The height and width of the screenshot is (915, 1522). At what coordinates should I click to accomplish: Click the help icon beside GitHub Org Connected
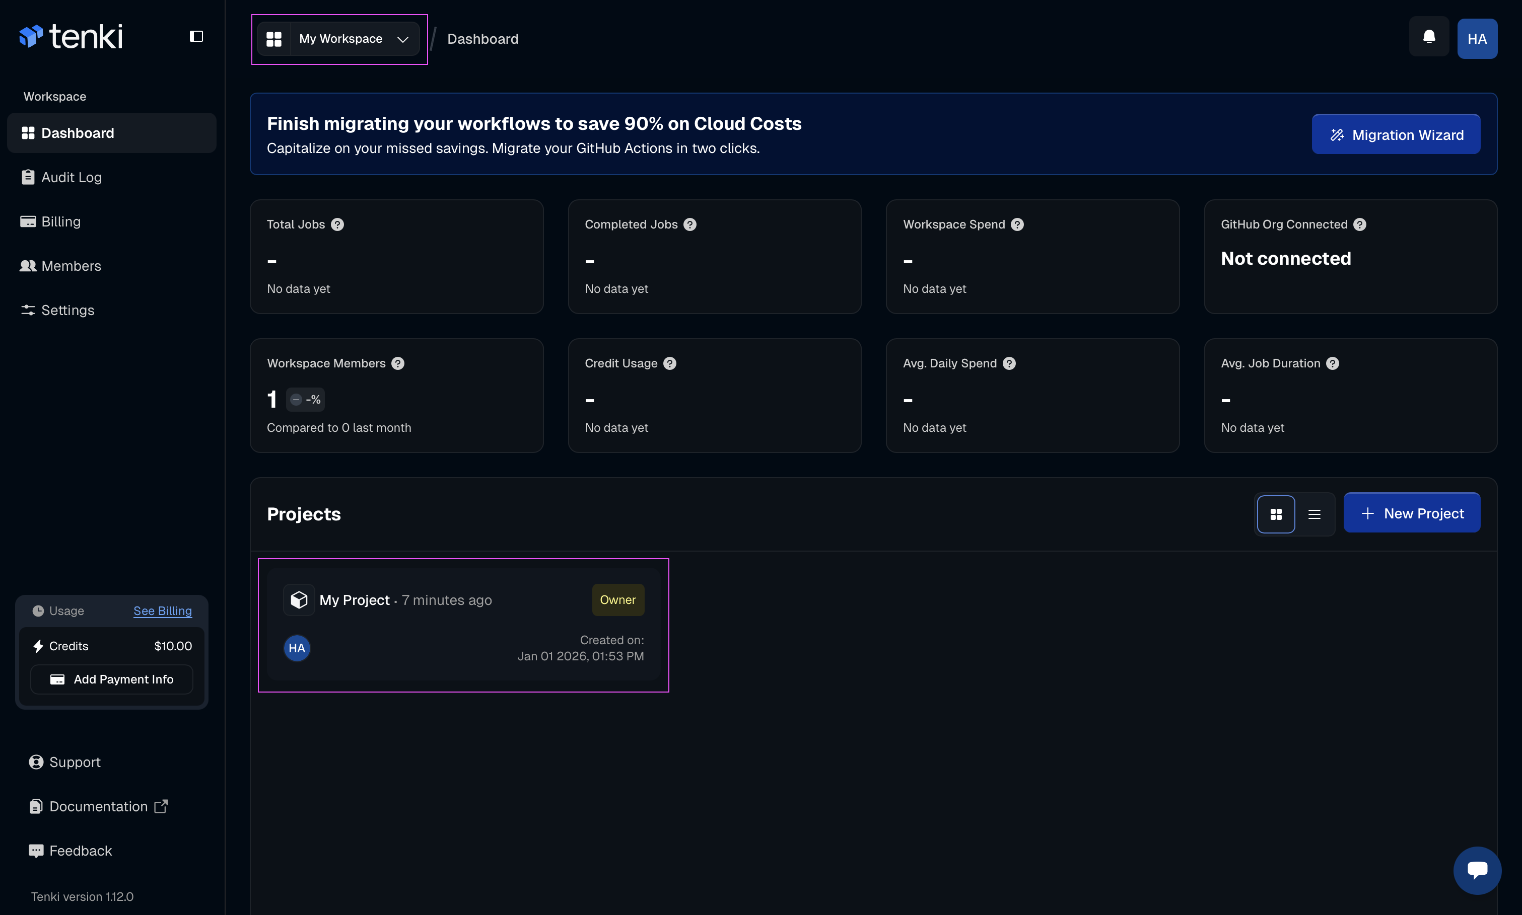point(1360,224)
